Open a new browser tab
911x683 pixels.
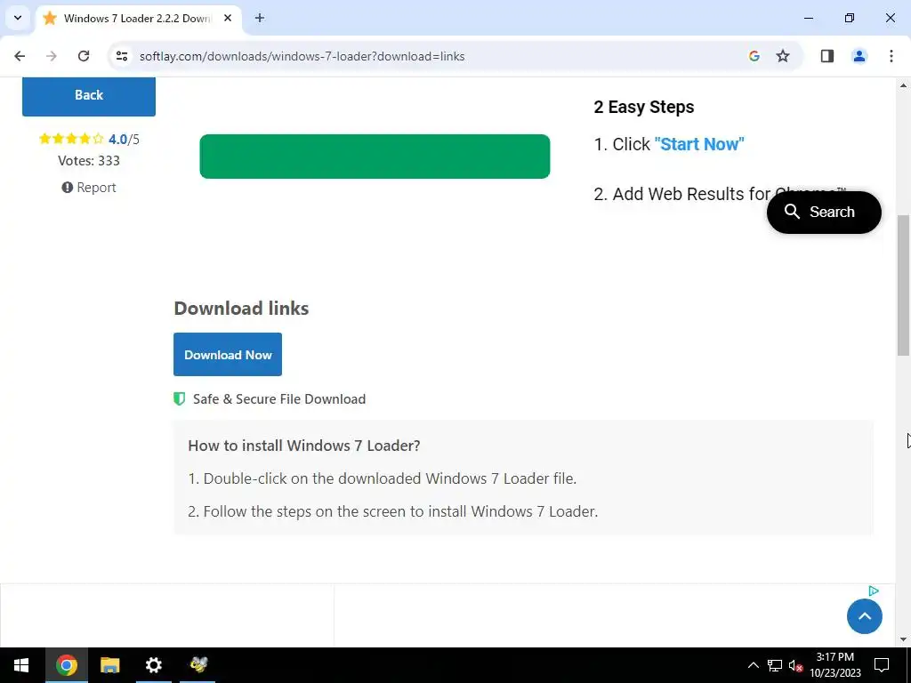click(x=260, y=18)
